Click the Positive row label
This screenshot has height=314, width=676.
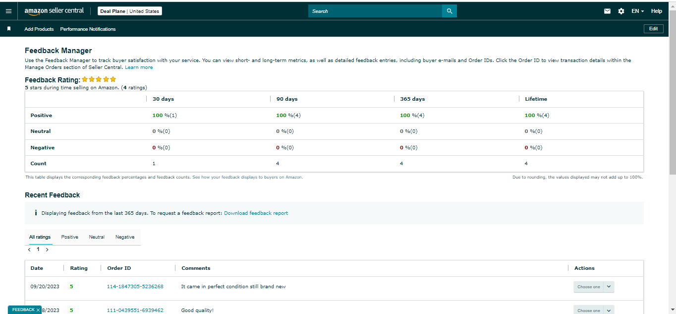tap(41, 115)
